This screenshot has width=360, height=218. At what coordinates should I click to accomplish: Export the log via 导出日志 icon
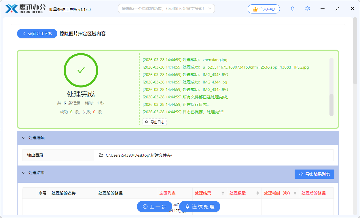146,122
